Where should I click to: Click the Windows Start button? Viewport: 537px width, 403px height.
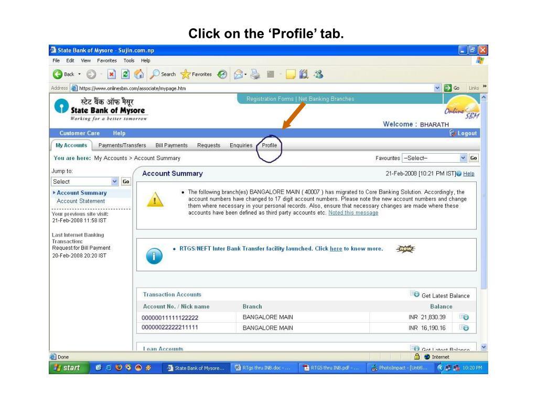click(69, 368)
